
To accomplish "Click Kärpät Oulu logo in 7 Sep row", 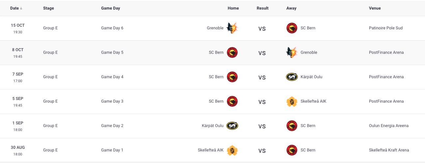I will (x=292, y=77).
